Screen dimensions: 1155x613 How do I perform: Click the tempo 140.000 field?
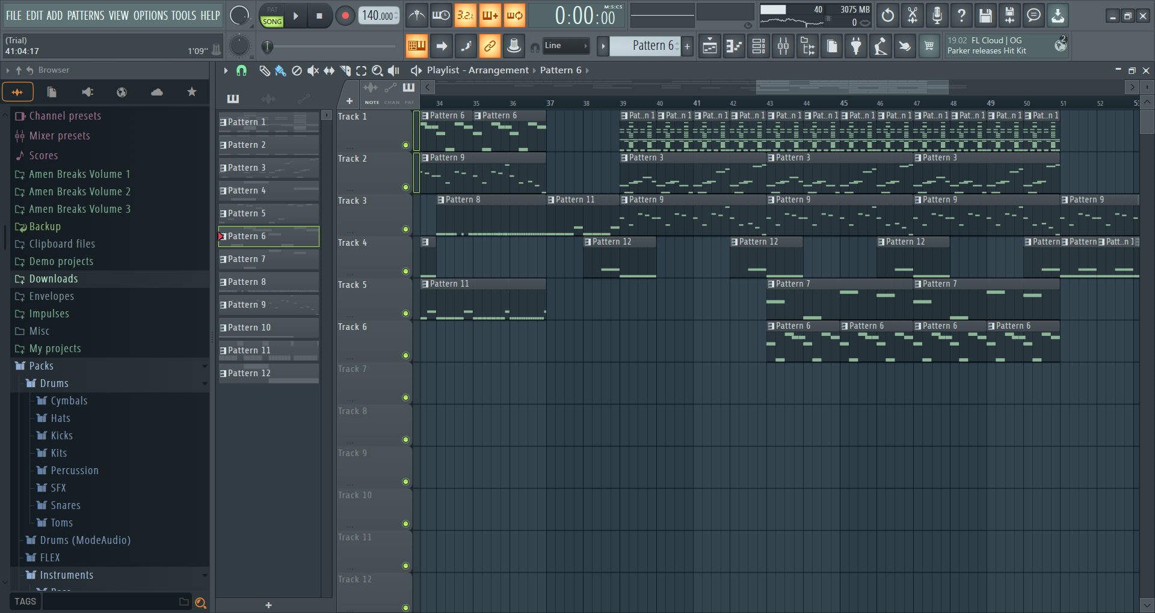378,16
